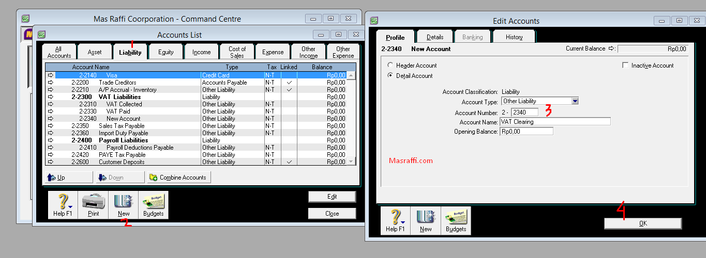
Task: Open Budgets in Accounts List window
Action: click(x=153, y=205)
